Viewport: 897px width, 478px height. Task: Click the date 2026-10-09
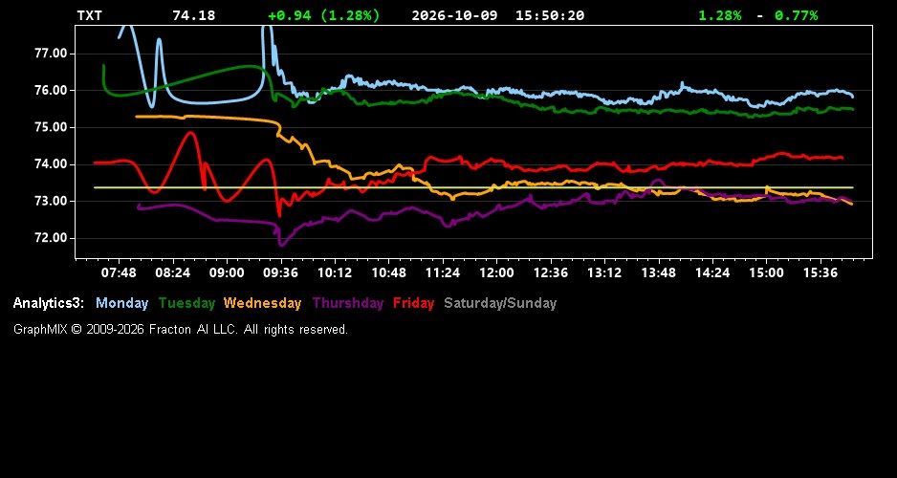click(455, 16)
